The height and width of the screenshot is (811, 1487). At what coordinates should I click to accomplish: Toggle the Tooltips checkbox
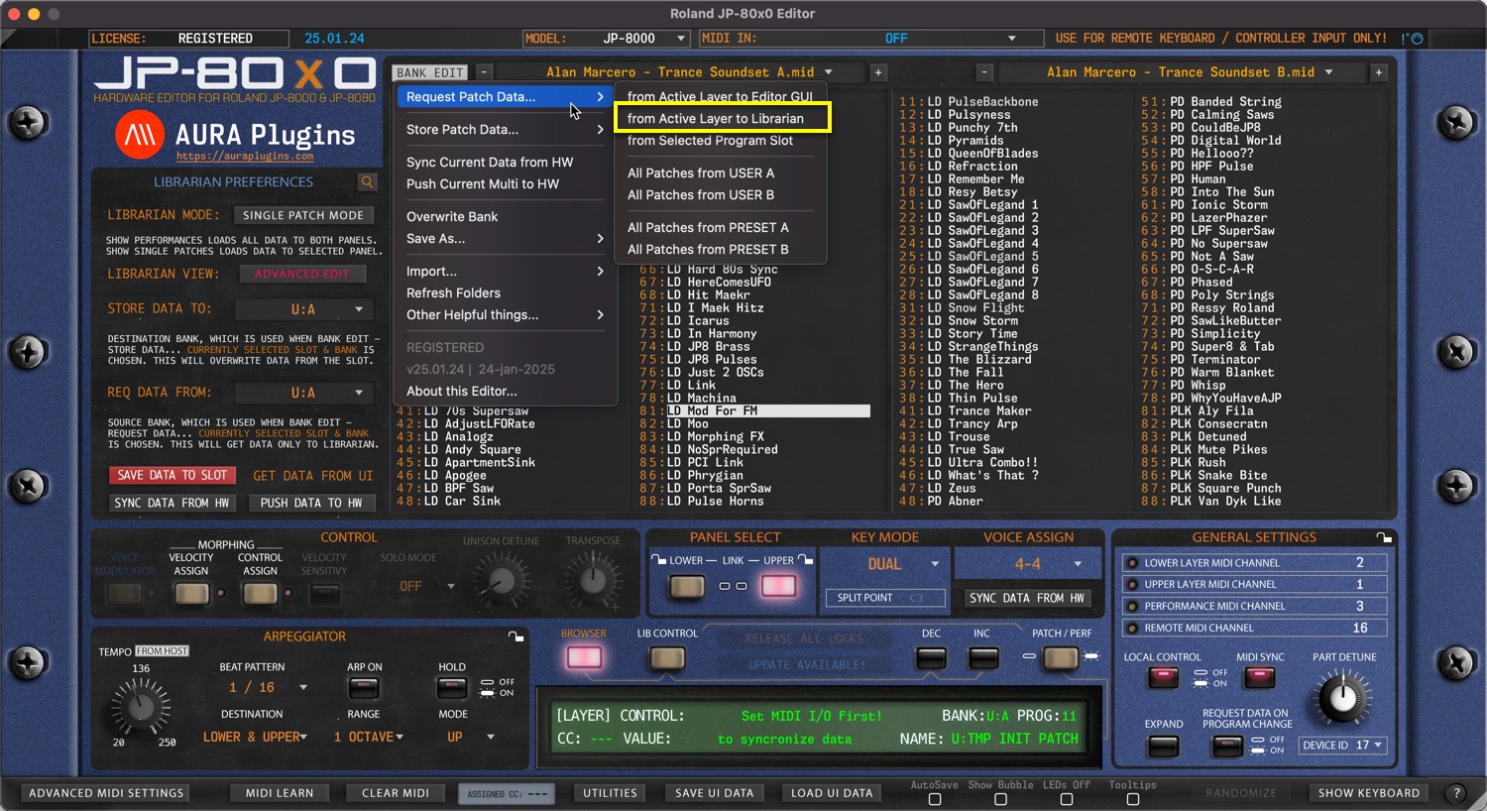pos(1133,799)
